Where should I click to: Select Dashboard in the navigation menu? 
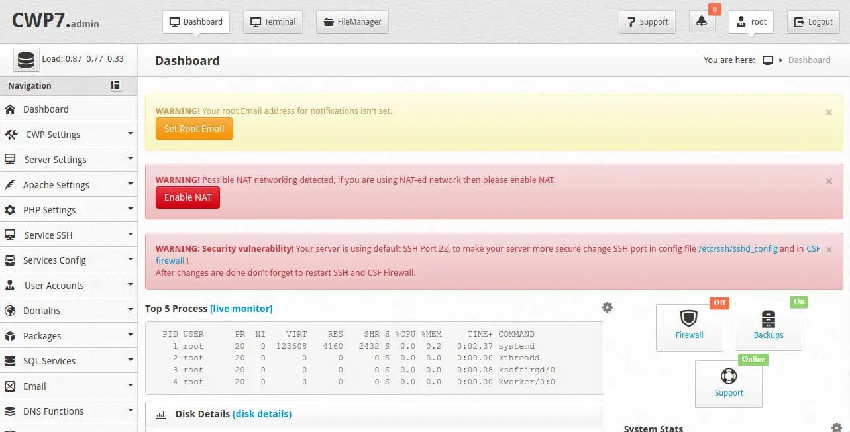69,109
